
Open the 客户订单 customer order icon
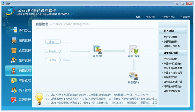coord(97,50)
